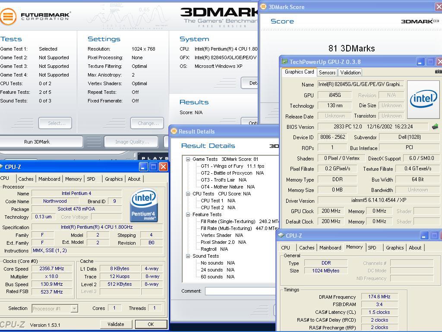The height and width of the screenshot is (332, 442).
Task: Click the Change settings button
Action: pos(147,123)
